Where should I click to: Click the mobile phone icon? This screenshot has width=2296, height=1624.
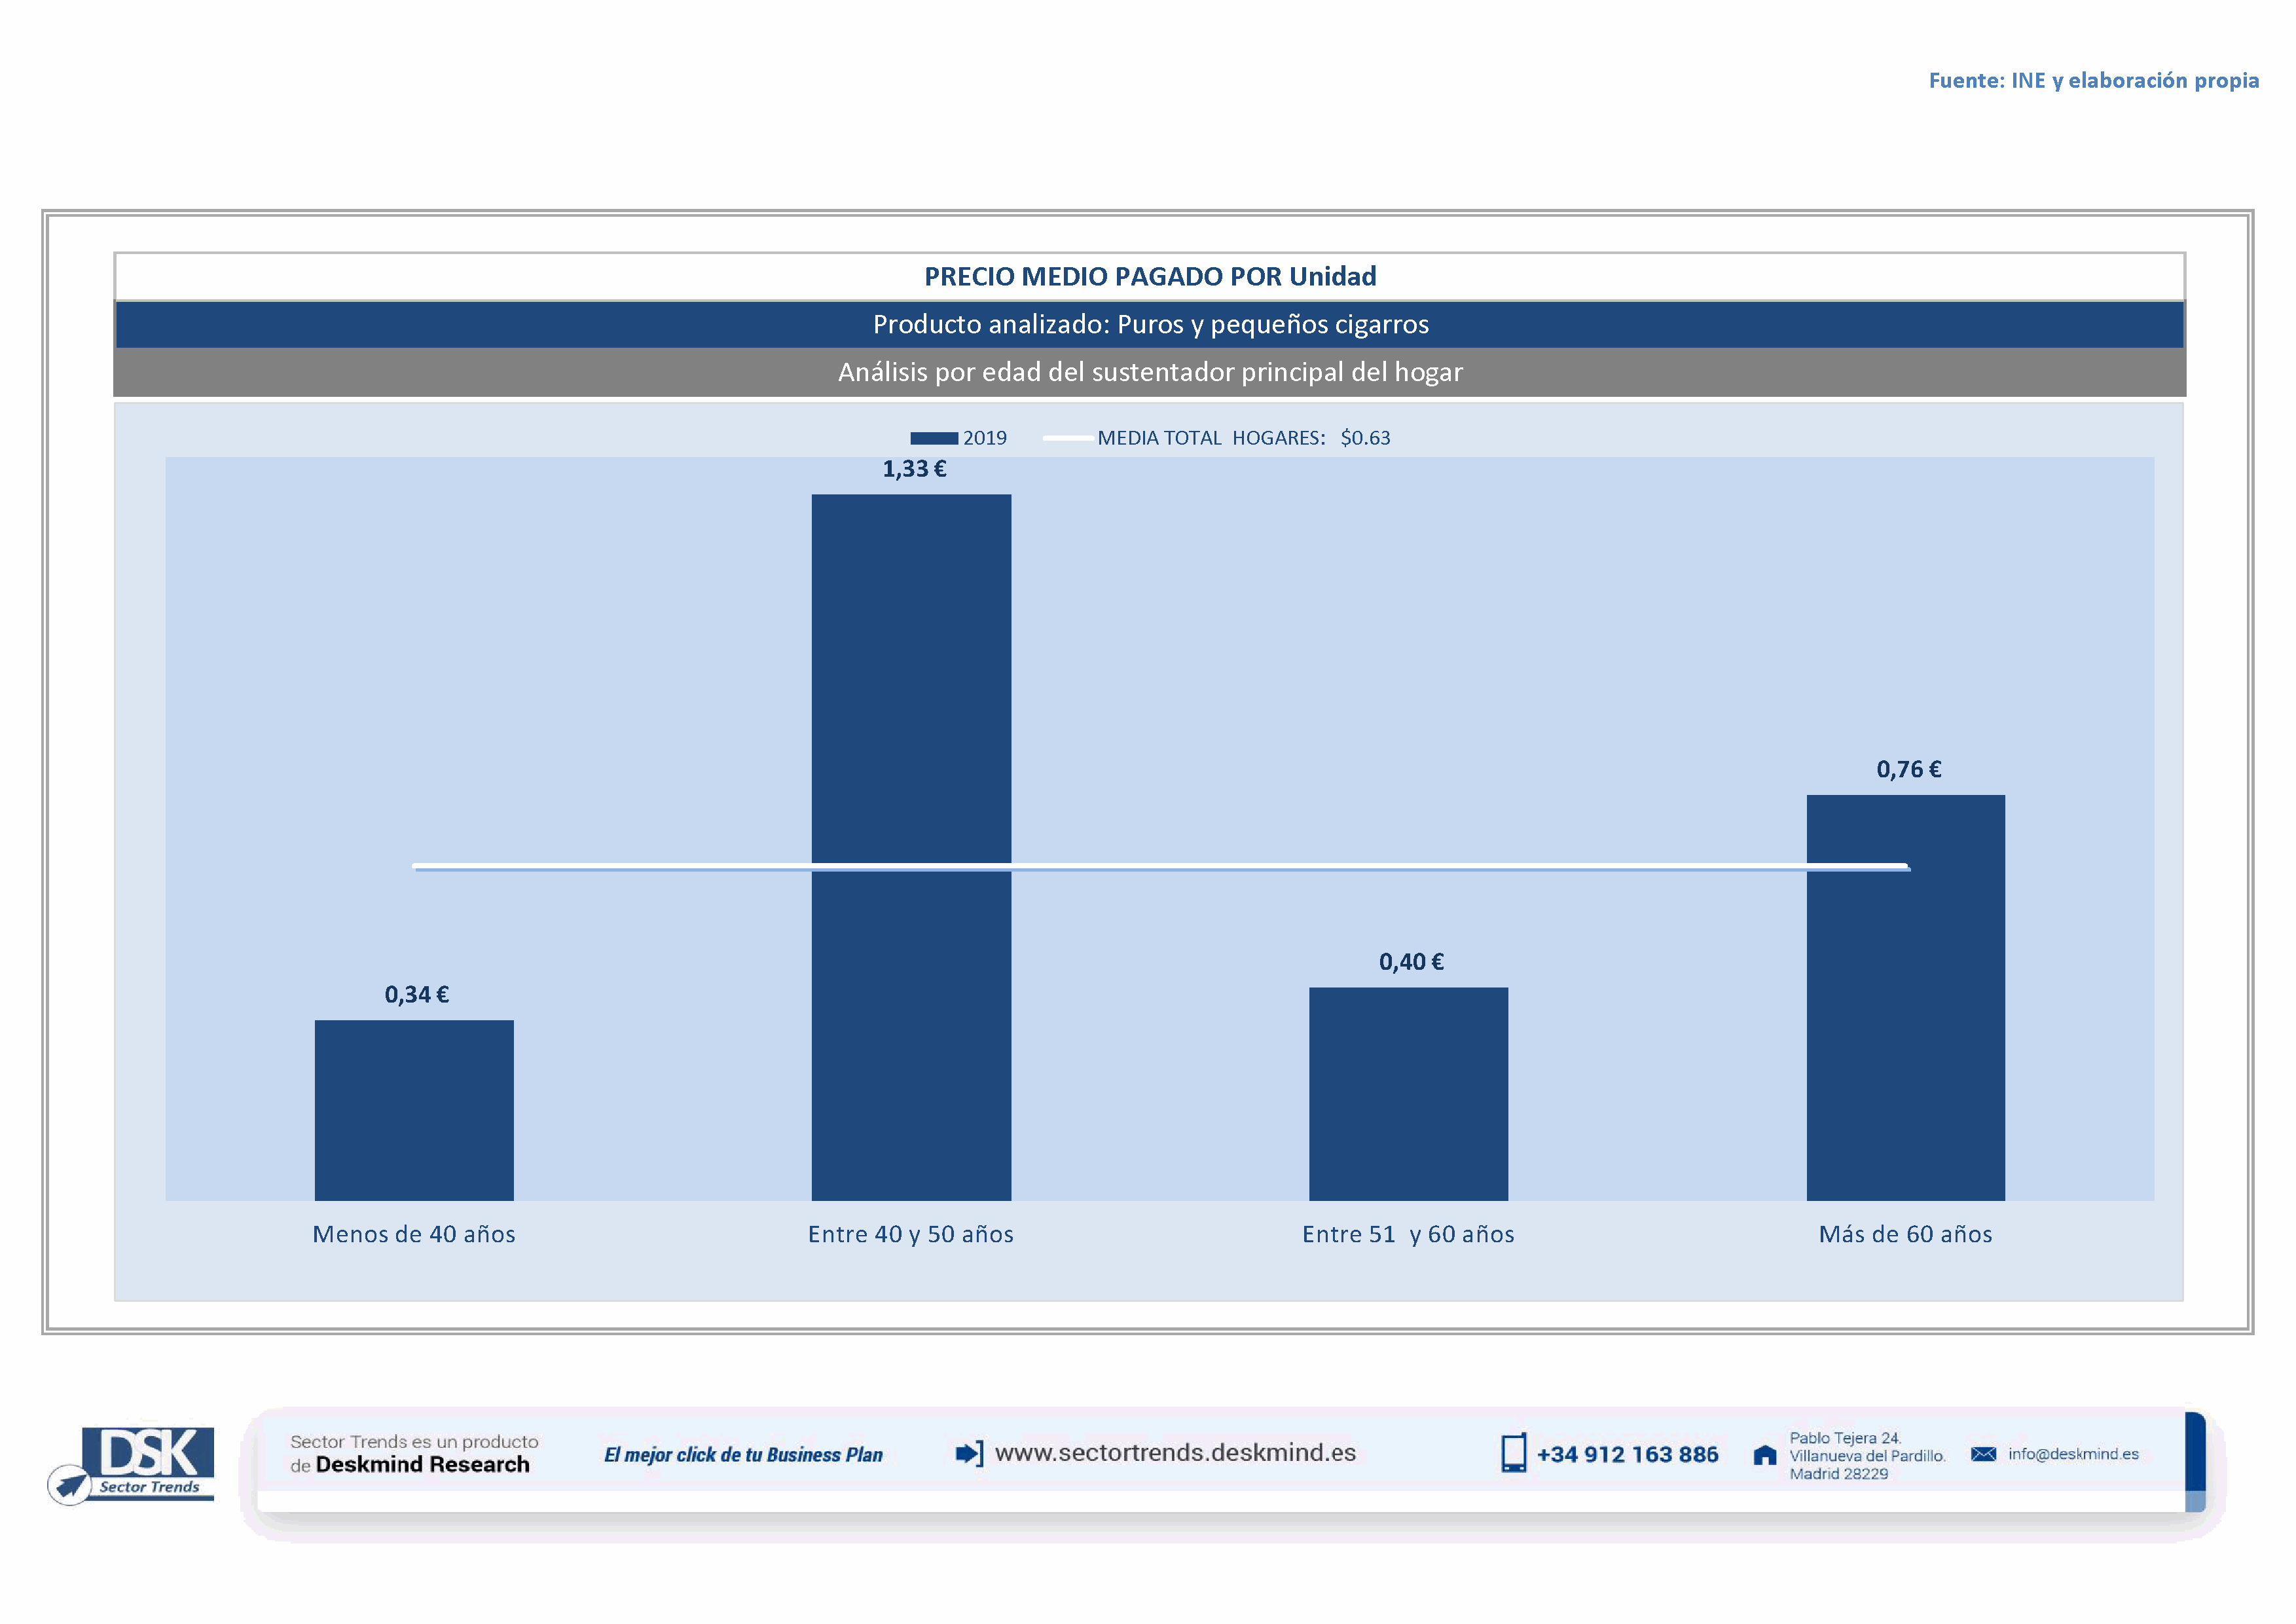point(1513,1453)
